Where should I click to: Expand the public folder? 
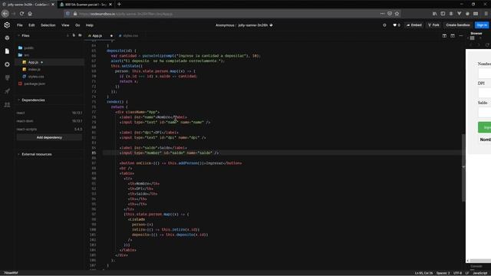pyautogui.click(x=28, y=48)
